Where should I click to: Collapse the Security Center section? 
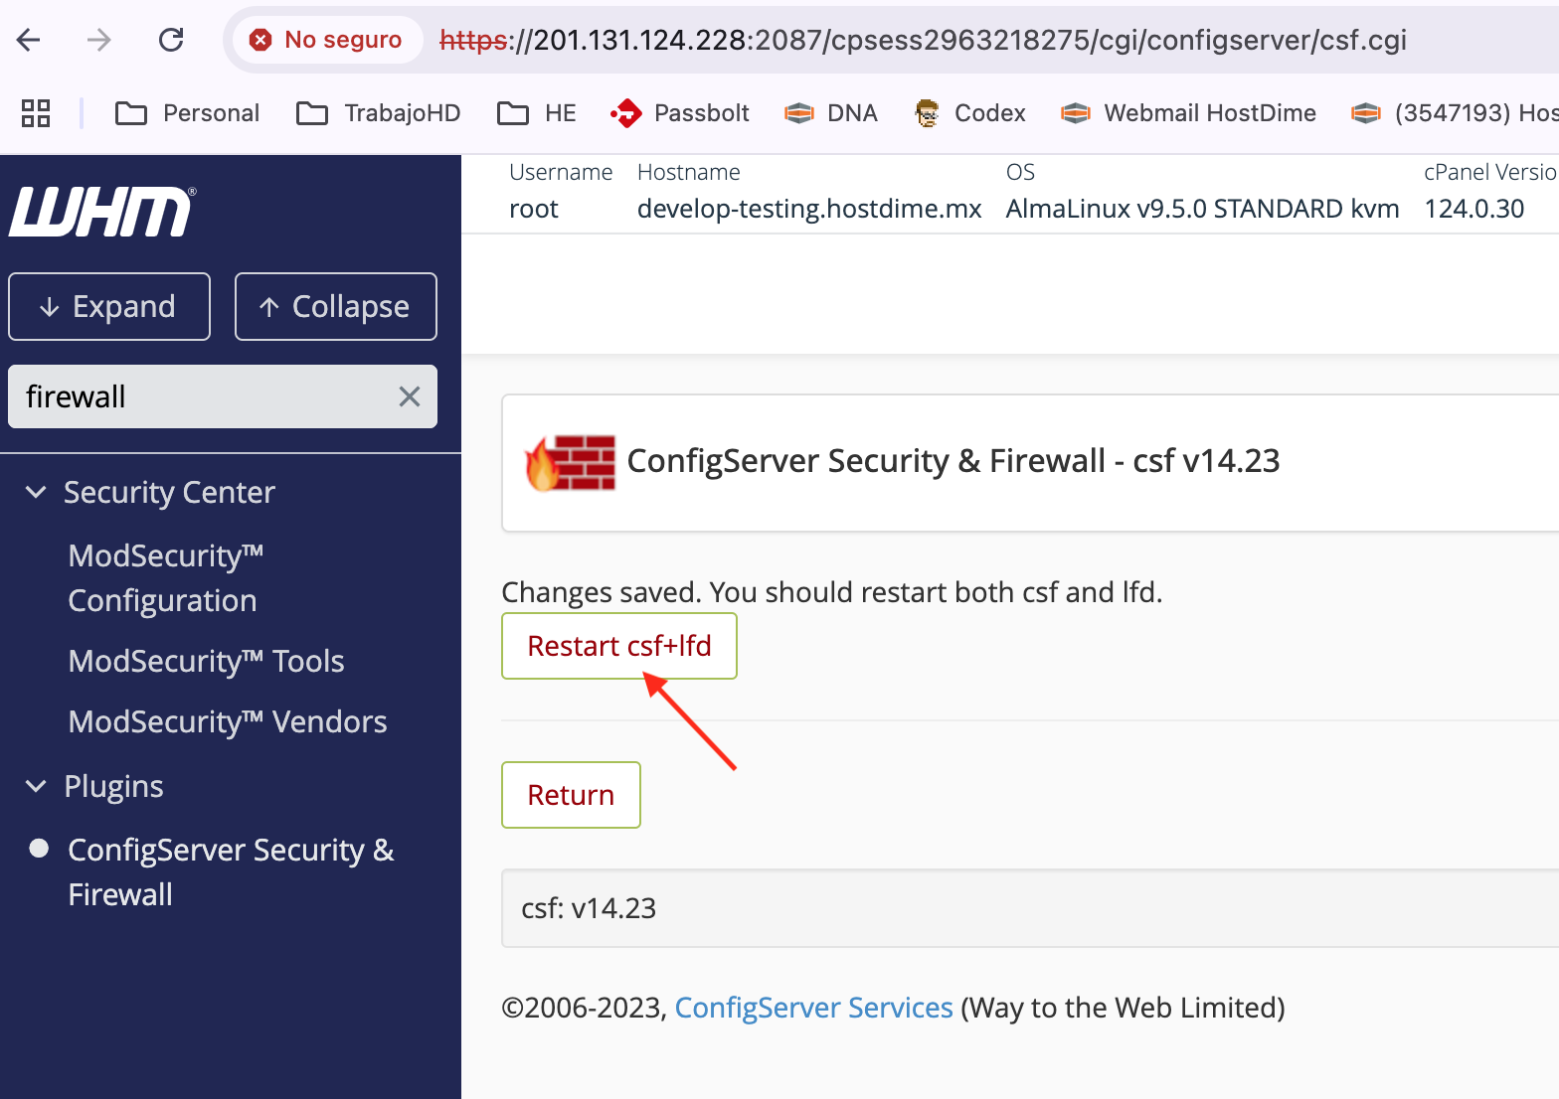[36, 492]
